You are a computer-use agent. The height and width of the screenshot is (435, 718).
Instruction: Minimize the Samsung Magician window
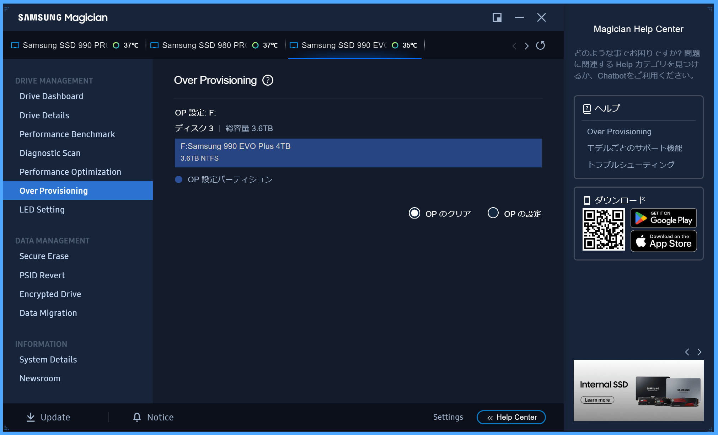tap(519, 17)
